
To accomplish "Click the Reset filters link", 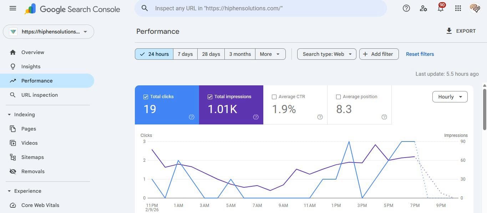I will pyautogui.click(x=420, y=54).
